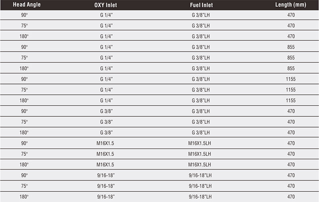Select G 1/4" in the first row
This screenshot has height=202, width=319.
pyautogui.click(x=106, y=15)
